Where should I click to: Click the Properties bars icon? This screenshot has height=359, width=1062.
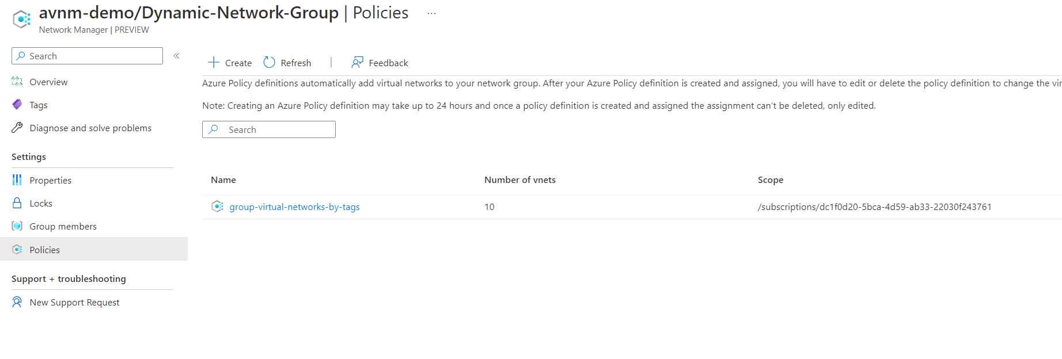(x=17, y=180)
